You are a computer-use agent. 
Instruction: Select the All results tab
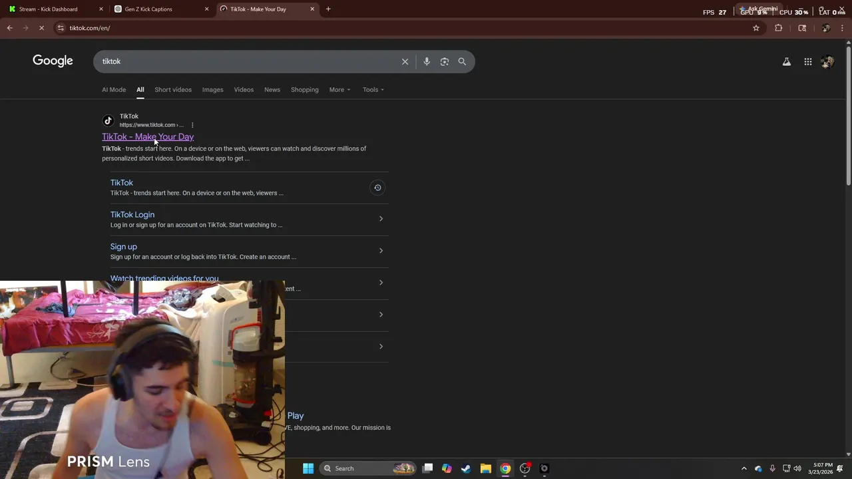pos(140,90)
